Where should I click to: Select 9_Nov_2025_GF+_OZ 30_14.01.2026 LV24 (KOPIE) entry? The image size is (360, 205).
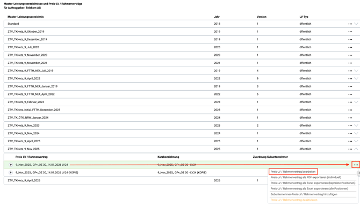pyautogui.click(x=47, y=172)
